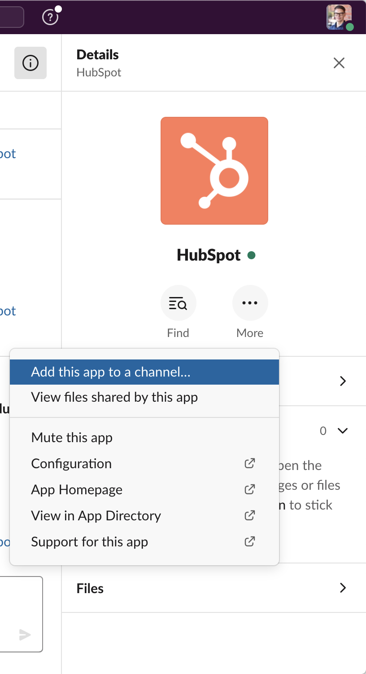This screenshot has width=366, height=674.
Task: Open the help question mark icon
Action: click(50, 17)
